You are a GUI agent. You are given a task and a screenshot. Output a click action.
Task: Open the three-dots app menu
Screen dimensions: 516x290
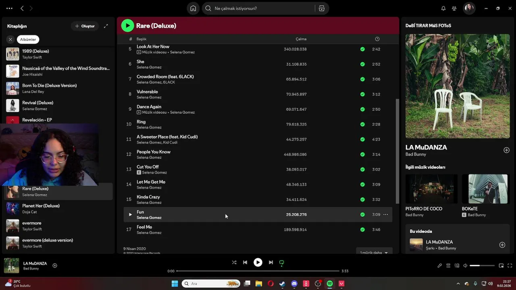coord(9,8)
